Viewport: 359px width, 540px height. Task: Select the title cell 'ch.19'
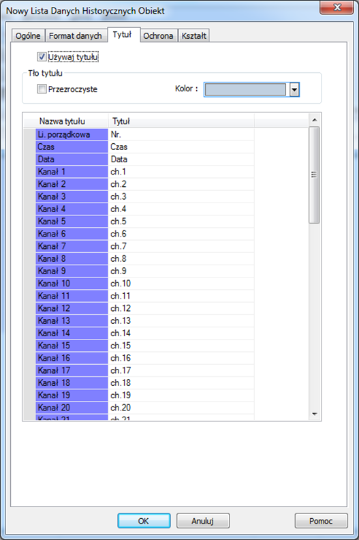pyautogui.click(x=181, y=395)
